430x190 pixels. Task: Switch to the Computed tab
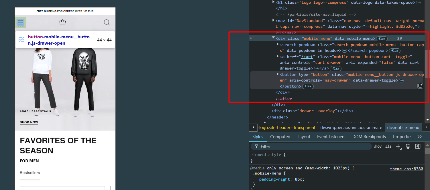click(x=280, y=136)
